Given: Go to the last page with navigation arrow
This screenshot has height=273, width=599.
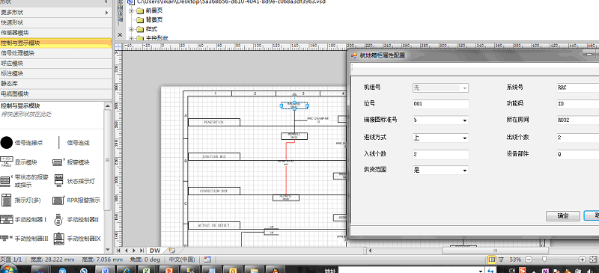Looking at the screenshot, I should tap(142, 251).
